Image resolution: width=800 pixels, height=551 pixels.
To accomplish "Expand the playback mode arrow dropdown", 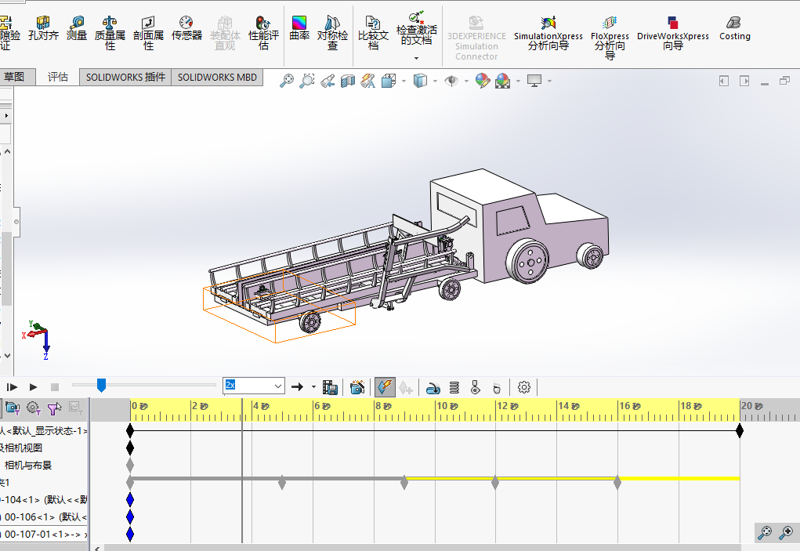I will point(313,387).
